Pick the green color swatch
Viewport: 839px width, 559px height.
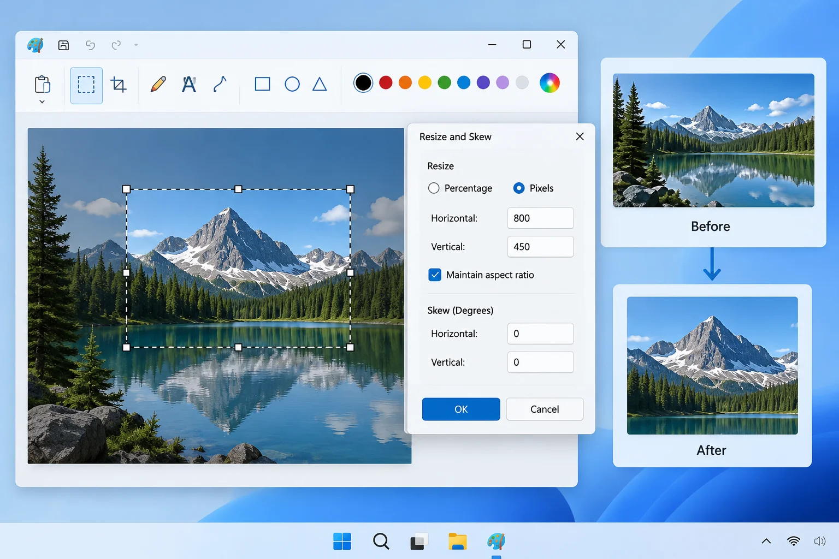(x=445, y=82)
